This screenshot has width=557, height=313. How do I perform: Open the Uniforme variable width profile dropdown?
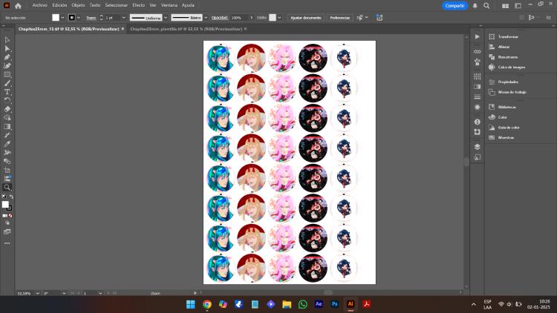166,18
